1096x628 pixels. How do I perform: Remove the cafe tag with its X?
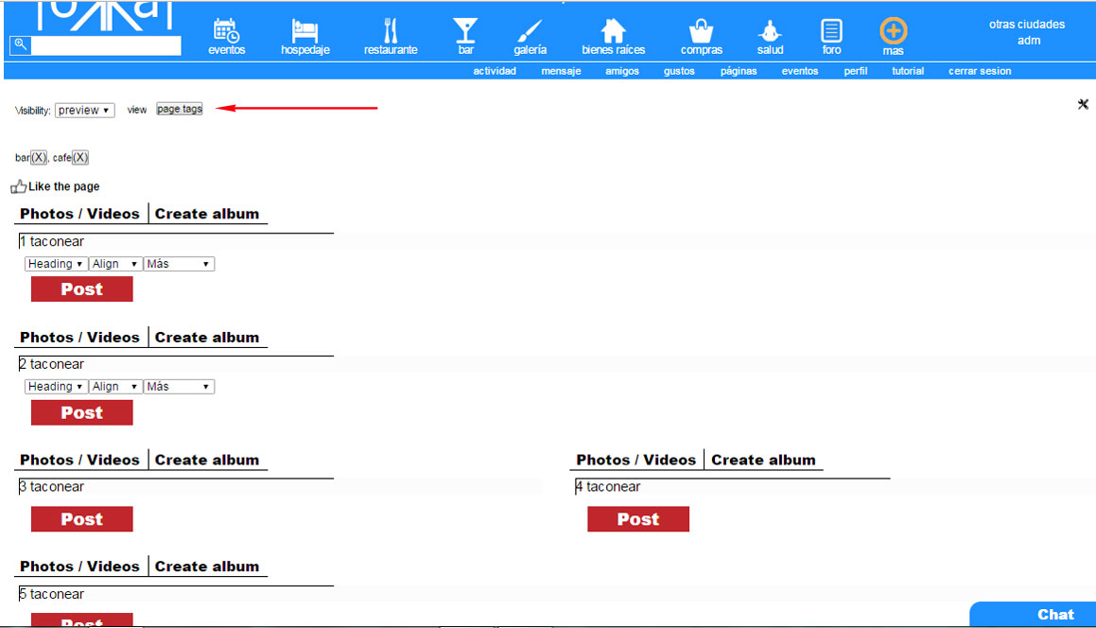[x=80, y=158]
